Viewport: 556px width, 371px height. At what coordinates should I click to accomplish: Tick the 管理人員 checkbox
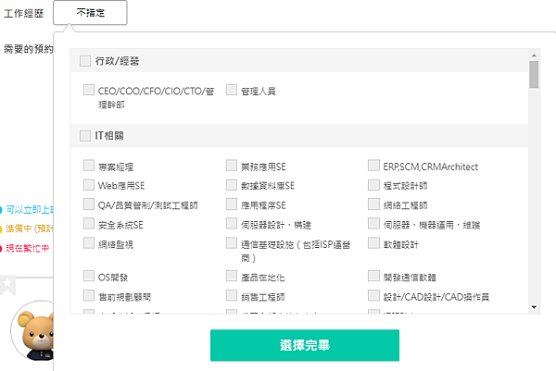point(232,91)
